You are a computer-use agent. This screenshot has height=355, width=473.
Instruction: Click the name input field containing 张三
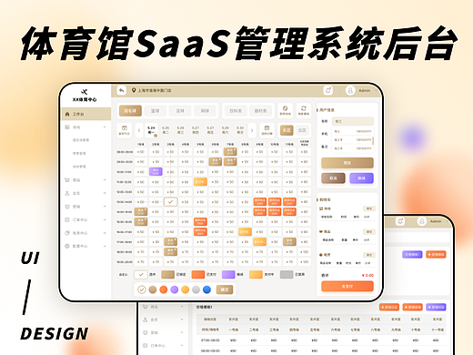point(353,121)
